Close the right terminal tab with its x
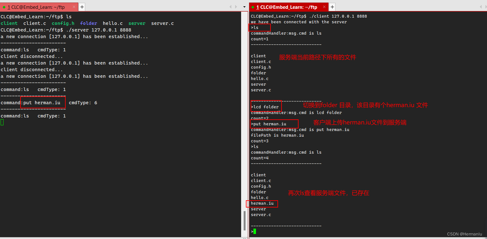487x239 pixels. [x=324, y=7]
